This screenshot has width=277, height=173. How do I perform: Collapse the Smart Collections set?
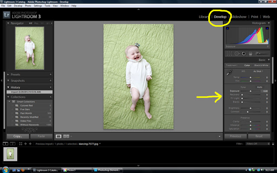[x=10, y=102]
